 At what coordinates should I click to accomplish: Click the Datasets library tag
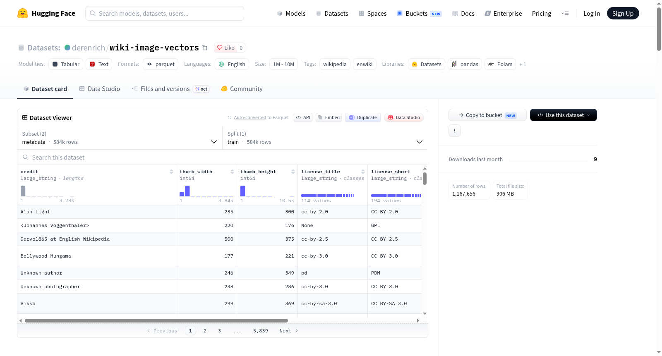427,64
